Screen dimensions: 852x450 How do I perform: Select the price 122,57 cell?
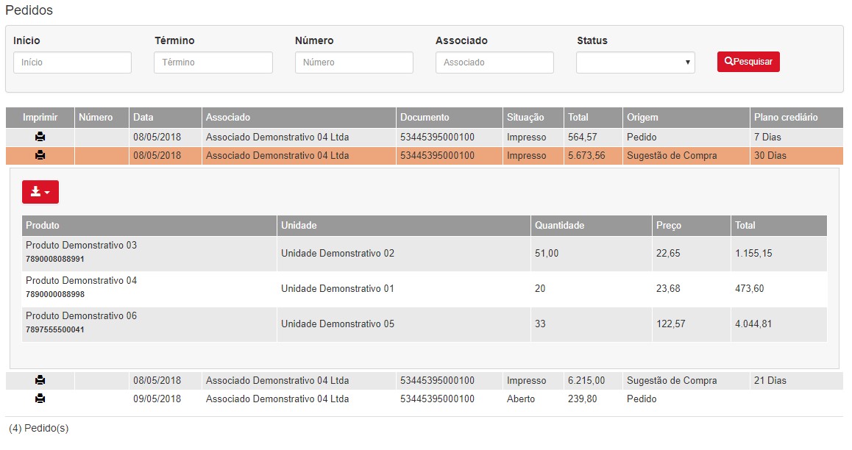click(x=692, y=324)
